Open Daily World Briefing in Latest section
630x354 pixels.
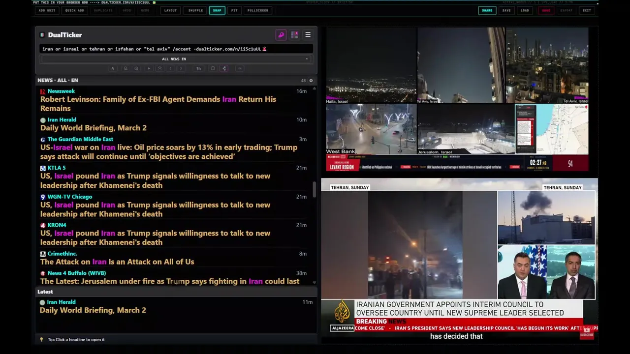pos(93,310)
